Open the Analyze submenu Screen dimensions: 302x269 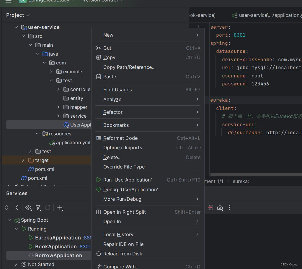coord(148,99)
